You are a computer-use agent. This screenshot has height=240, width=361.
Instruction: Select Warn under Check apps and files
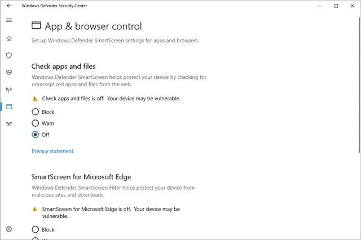(43, 123)
